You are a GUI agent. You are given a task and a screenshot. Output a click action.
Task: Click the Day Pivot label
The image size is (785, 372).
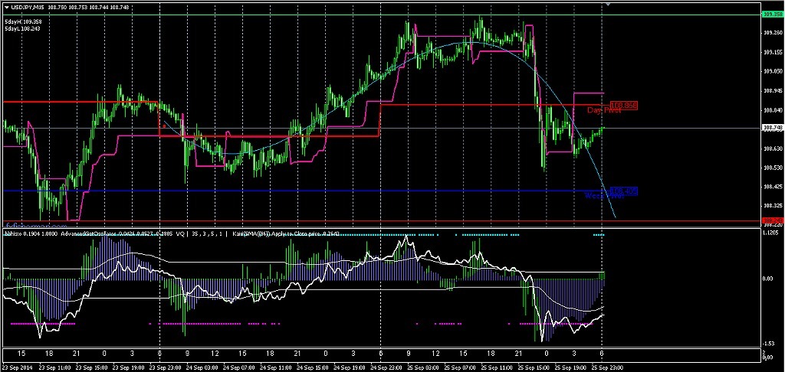tap(604, 110)
